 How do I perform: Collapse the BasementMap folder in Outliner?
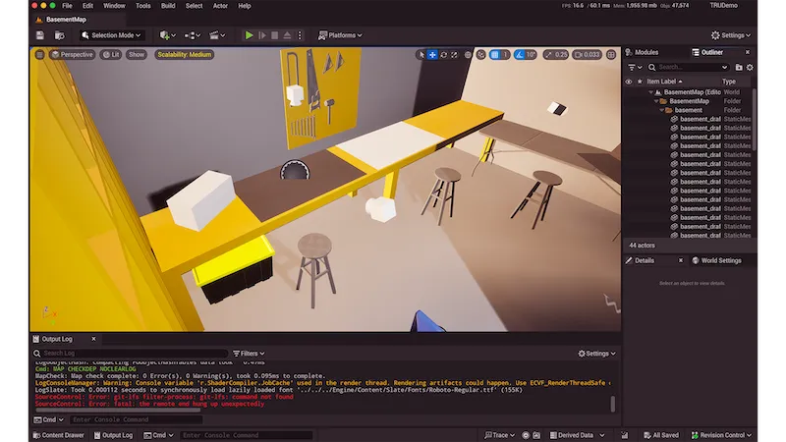pos(656,101)
